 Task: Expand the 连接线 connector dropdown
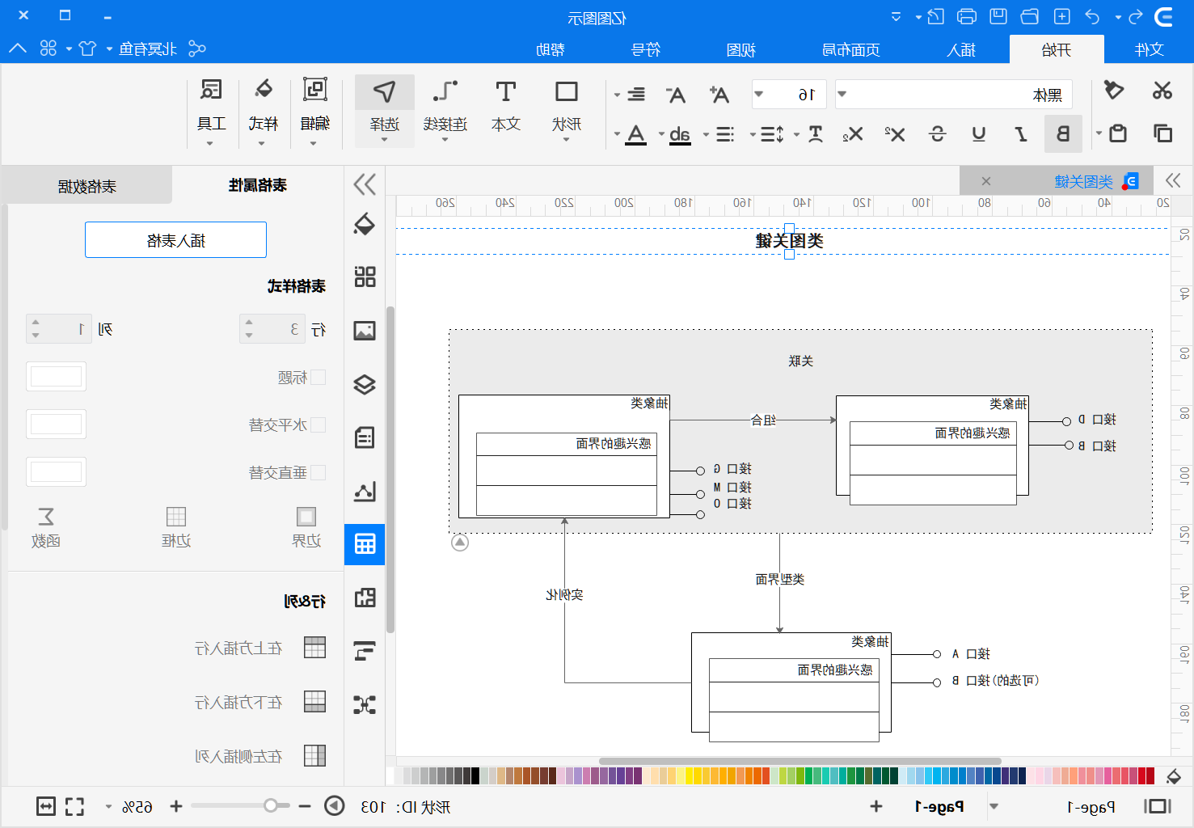point(445,140)
